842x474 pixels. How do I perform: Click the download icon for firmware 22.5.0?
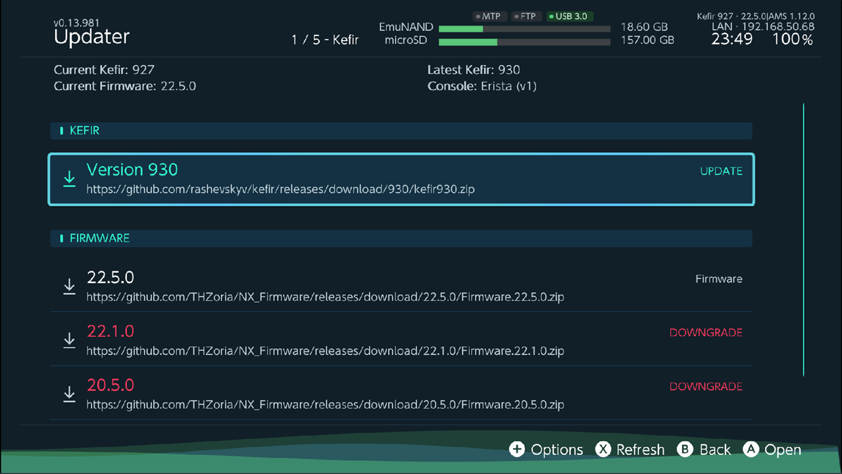coord(69,286)
